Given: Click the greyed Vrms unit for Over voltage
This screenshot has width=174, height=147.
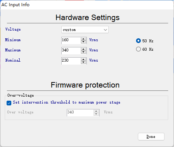Looking at the screenshot, I should (108, 112).
